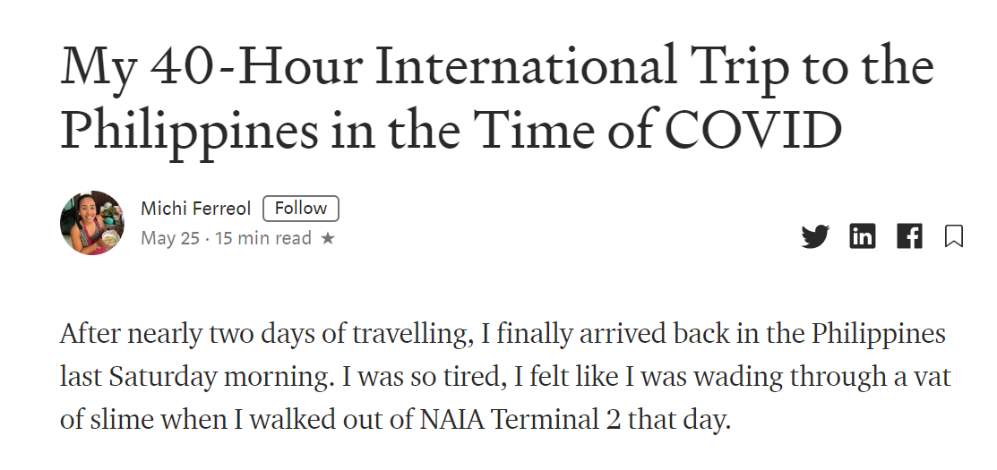Click the May 25 publish date

click(170, 238)
